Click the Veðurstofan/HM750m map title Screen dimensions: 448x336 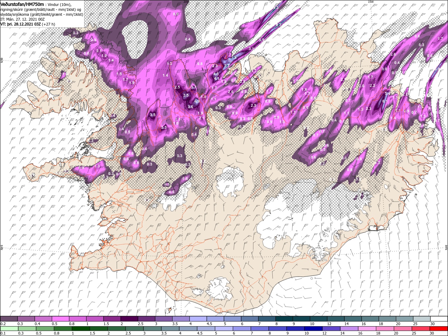22,4
